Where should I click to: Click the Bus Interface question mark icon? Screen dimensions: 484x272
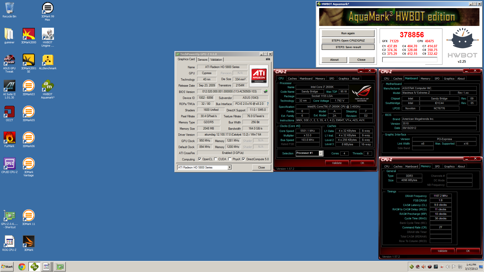click(x=268, y=104)
